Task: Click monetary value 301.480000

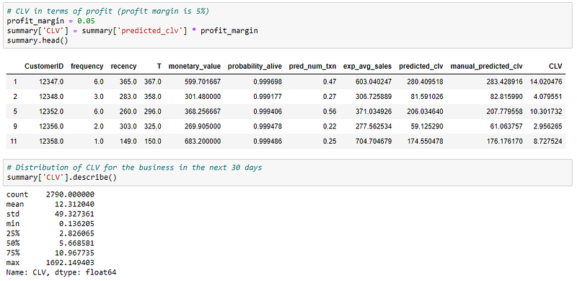Action: pos(203,97)
